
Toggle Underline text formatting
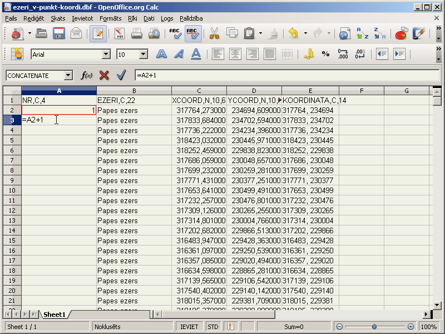pyautogui.click(x=196, y=54)
